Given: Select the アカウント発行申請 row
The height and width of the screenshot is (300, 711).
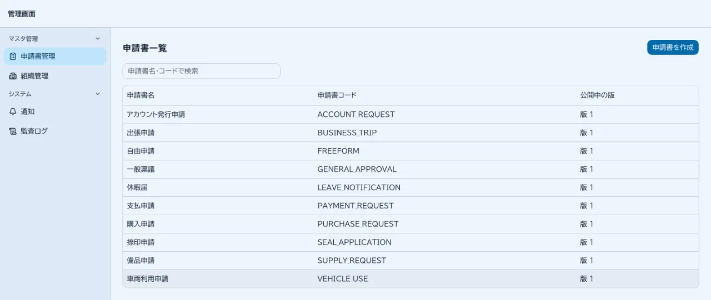Looking at the screenshot, I should [410, 114].
